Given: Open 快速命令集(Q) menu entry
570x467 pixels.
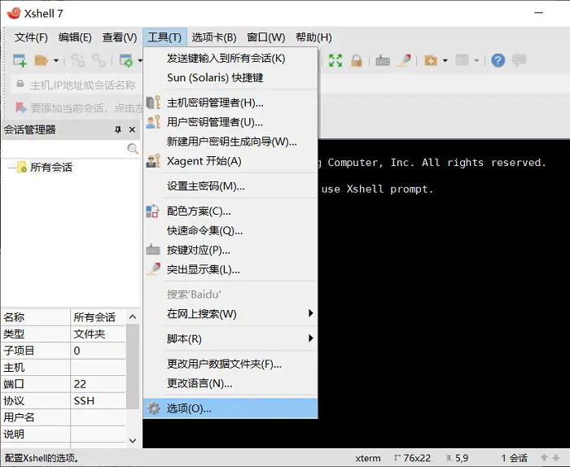Looking at the screenshot, I should 230,230.
